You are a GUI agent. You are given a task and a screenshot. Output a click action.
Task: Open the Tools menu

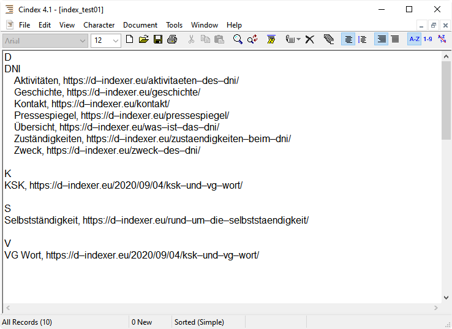coord(174,25)
